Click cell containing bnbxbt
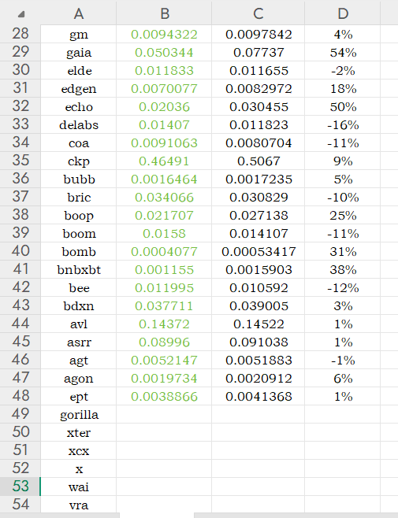 coord(78,269)
